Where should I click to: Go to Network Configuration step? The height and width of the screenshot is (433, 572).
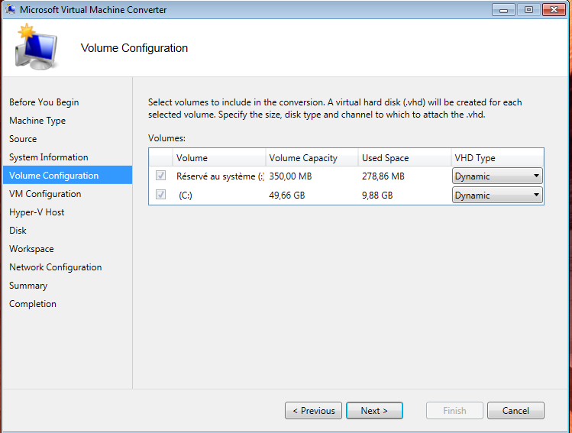55,267
